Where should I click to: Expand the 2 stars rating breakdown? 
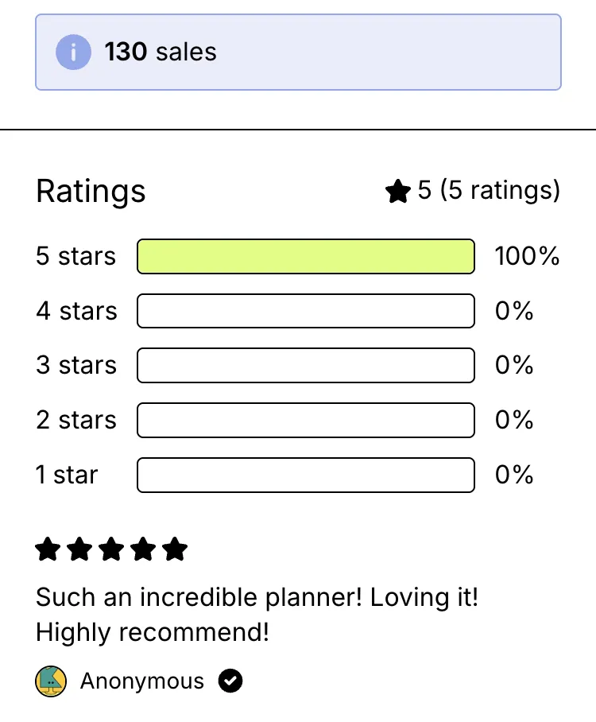pos(305,420)
